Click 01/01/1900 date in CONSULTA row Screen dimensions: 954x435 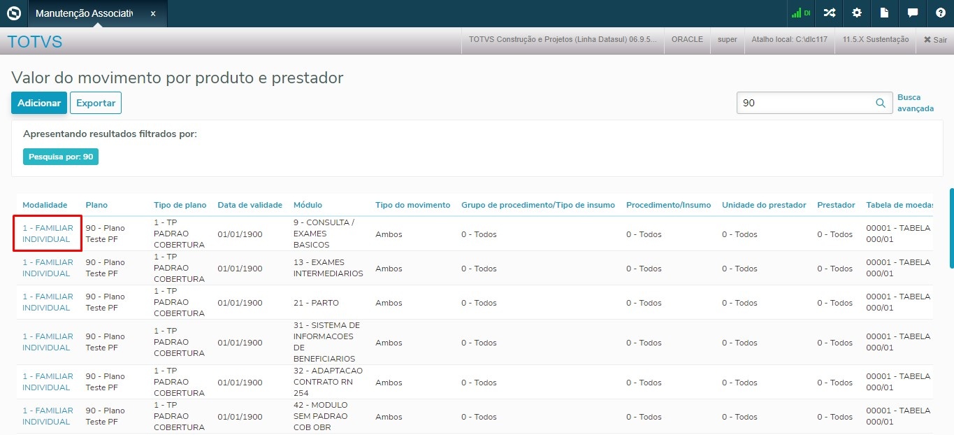click(x=240, y=234)
